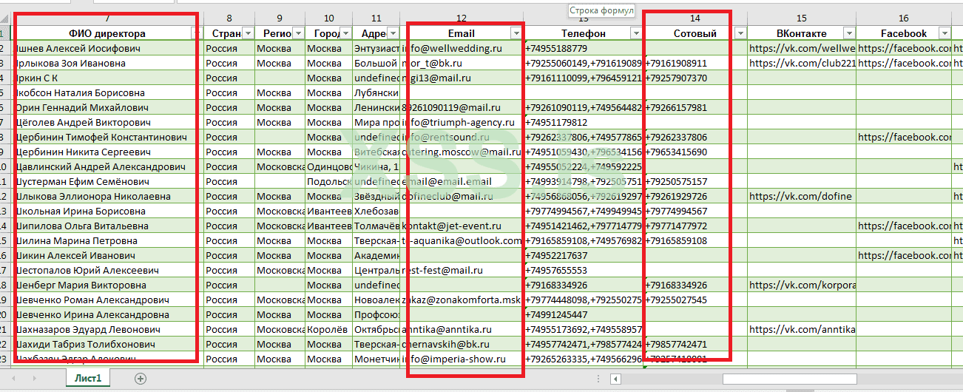Click the horizontal scrollbar thumb

(789, 379)
